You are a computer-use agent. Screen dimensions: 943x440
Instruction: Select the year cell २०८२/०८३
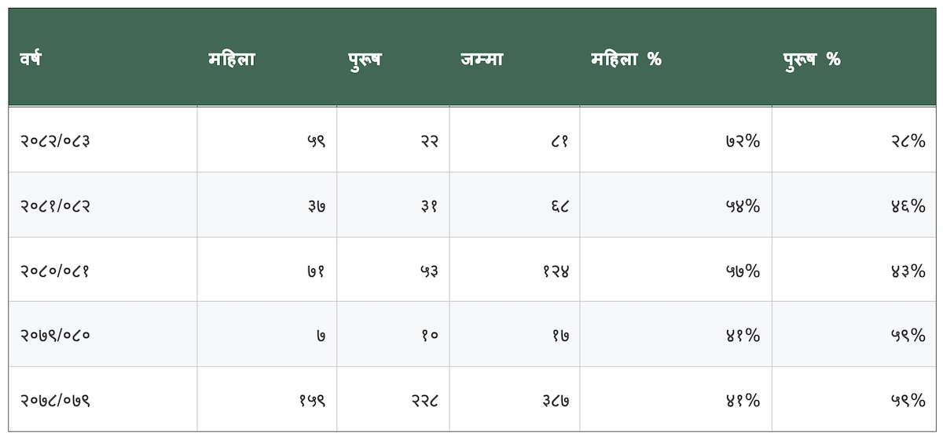pos(103,140)
